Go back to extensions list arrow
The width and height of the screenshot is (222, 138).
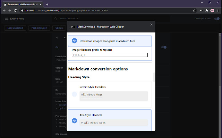point(57,37)
